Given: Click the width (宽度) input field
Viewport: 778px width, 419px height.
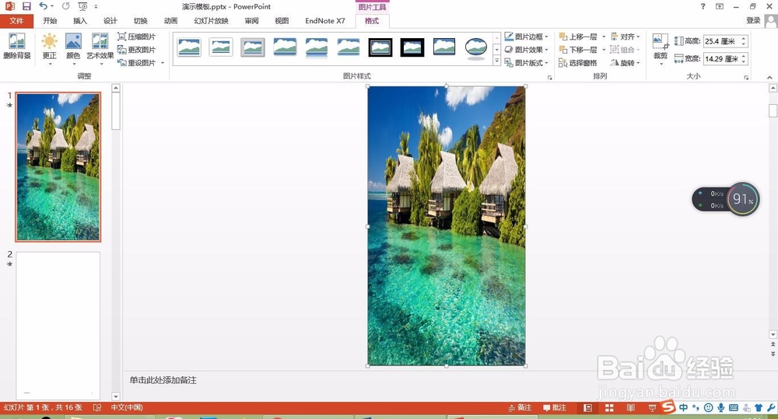Looking at the screenshot, I should [x=721, y=59].
